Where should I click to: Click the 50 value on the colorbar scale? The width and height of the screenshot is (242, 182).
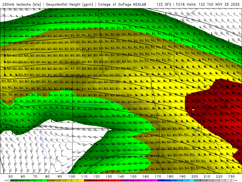(x=11, y=177)
